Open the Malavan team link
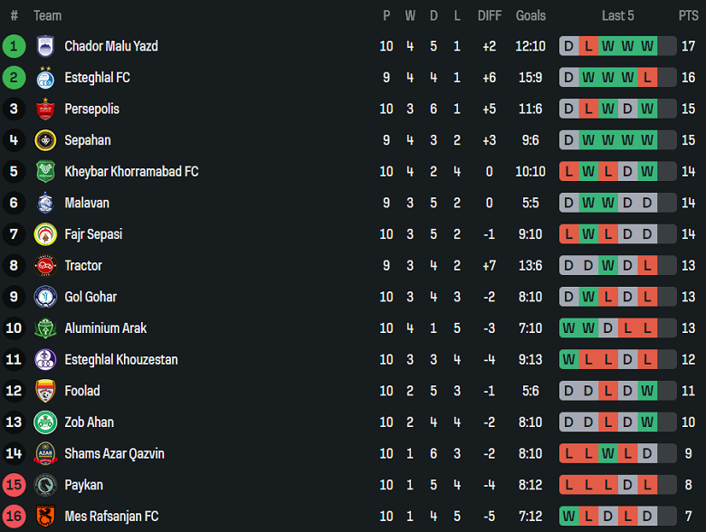This screenshot has width=706, height=532. coord(89,203)
